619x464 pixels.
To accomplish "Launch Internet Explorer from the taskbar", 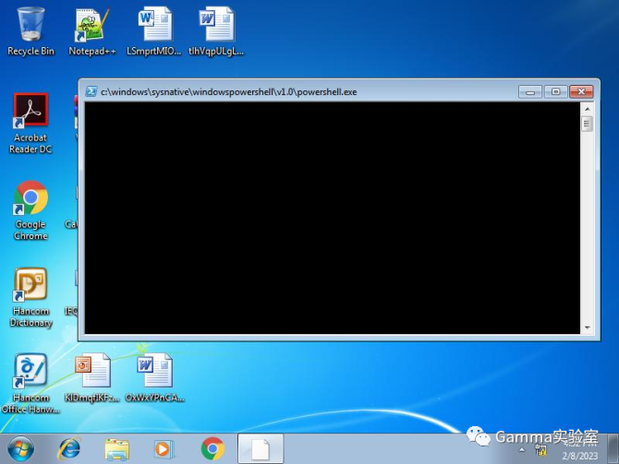I will (69, 448).
